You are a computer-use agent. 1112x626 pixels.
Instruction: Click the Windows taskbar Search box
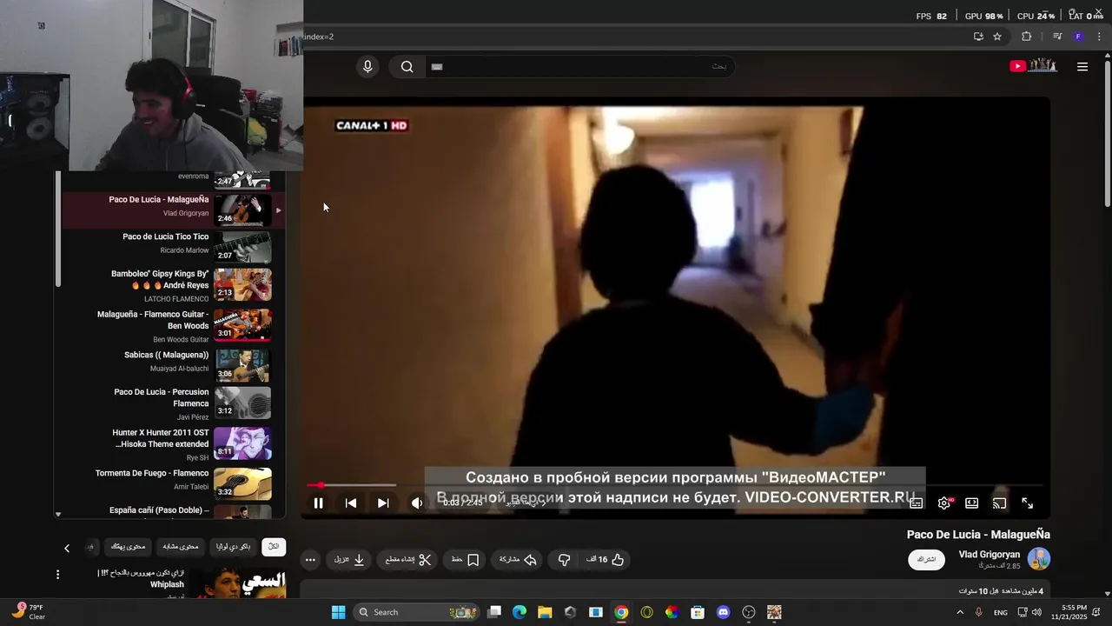pos(418,612)
